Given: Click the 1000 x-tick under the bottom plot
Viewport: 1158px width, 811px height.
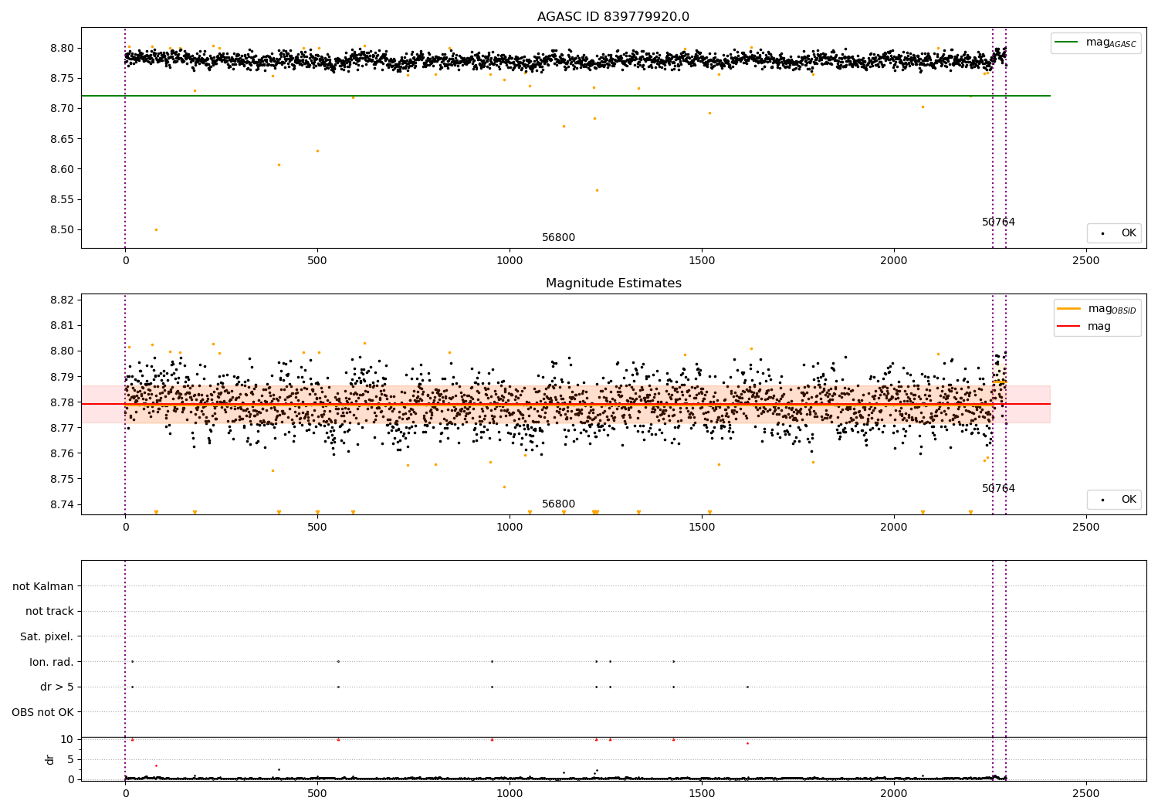Looking at the screenshot, I should pyautogui.click(x=510, y=794).
